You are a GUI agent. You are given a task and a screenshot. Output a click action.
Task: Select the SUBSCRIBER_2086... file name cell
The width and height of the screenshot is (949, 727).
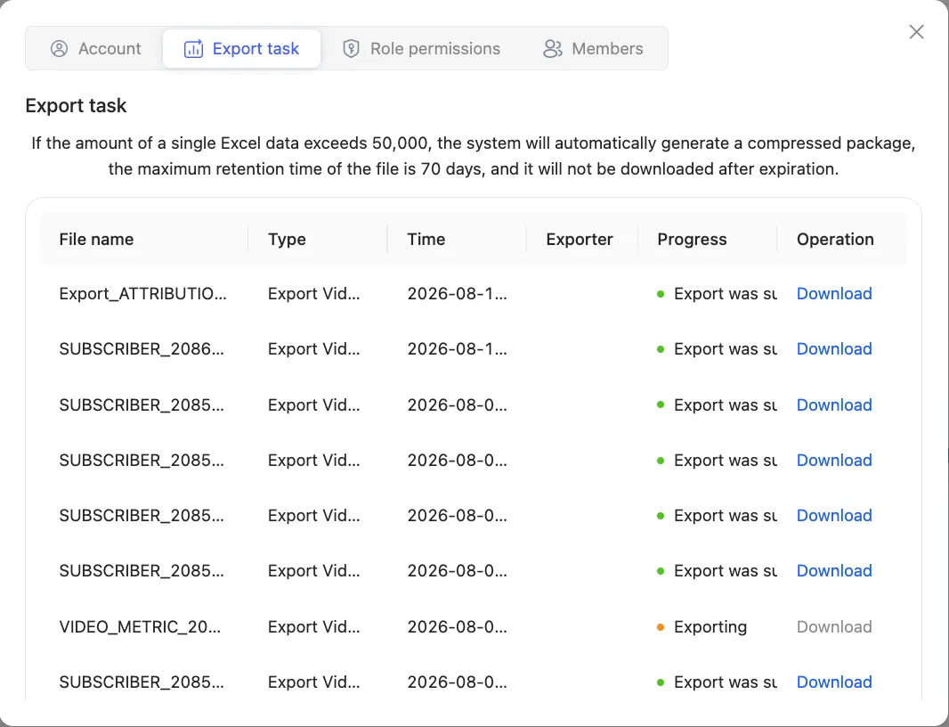(x=142, y=349)
